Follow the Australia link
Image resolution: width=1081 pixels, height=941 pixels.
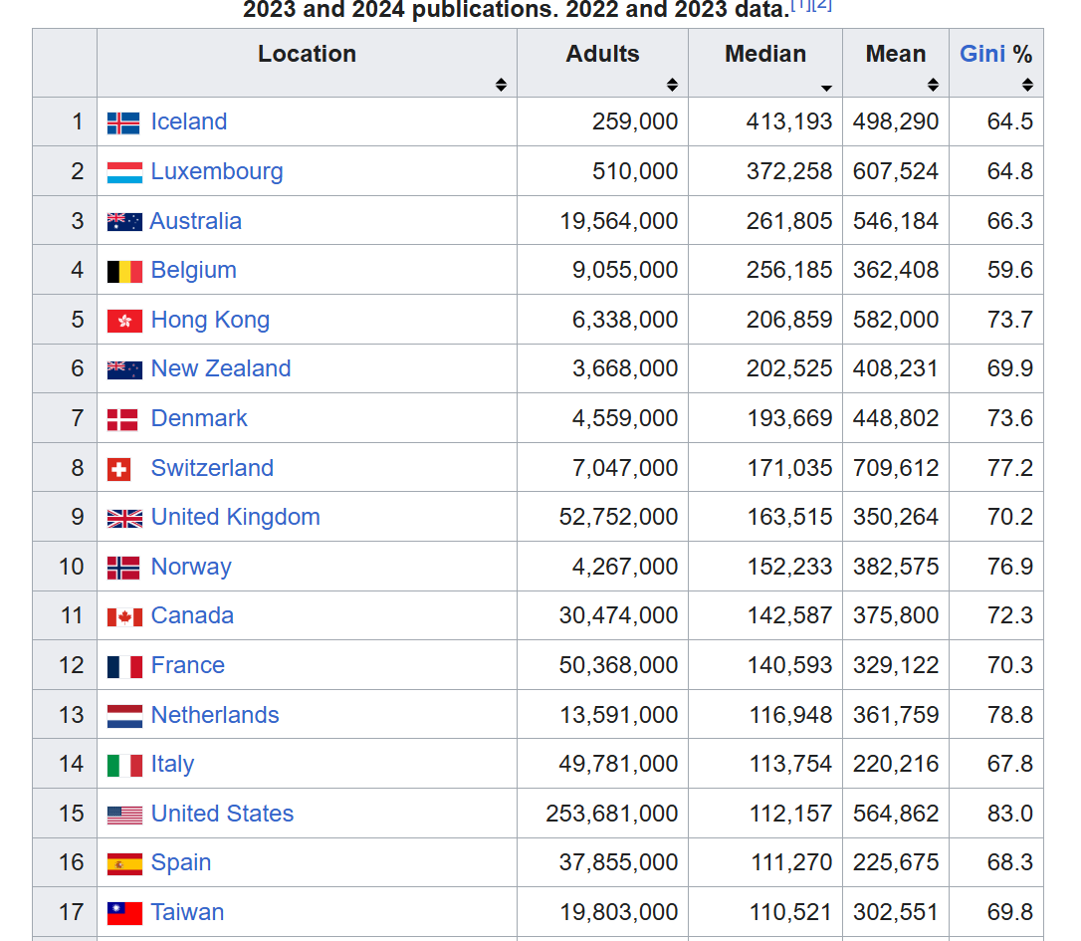point(196,221)
